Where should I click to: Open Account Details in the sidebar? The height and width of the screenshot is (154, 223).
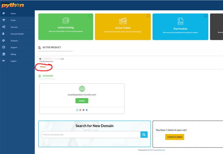[x=17, y=34]
